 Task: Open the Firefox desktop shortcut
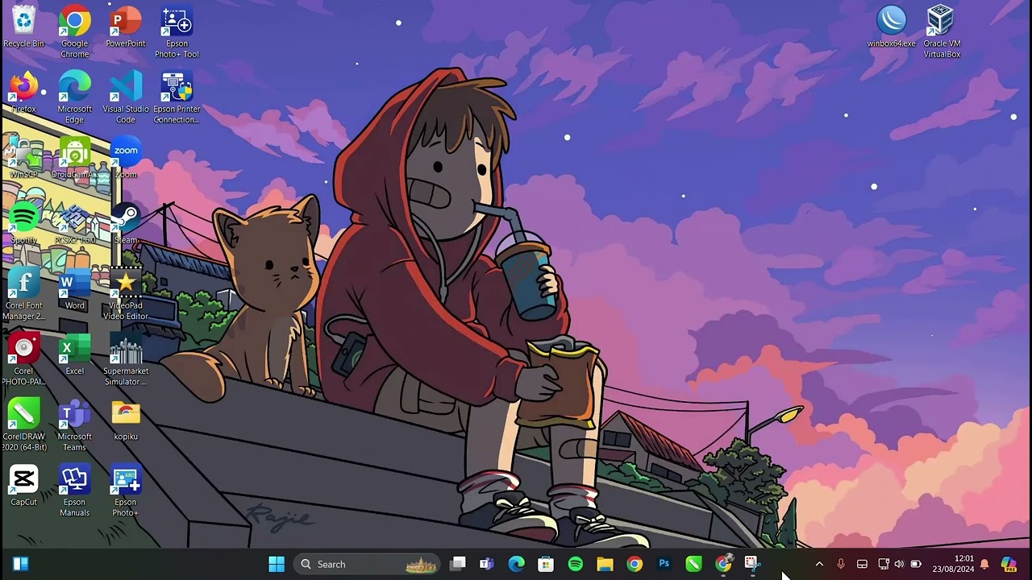[x=23, y=92]
